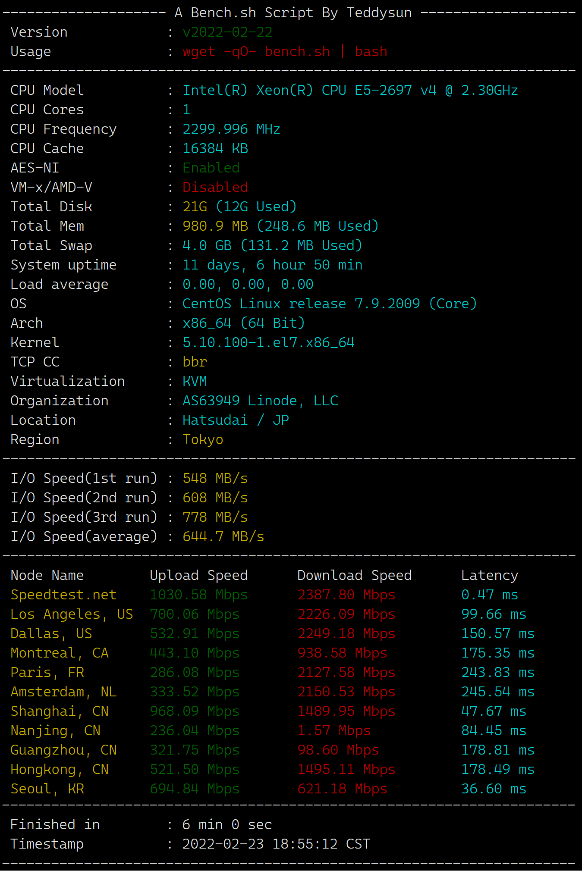Click the Speedtest.net node name
Viewport: 582px width, 871px height.
pyautogui.click(x=63, y=595)
